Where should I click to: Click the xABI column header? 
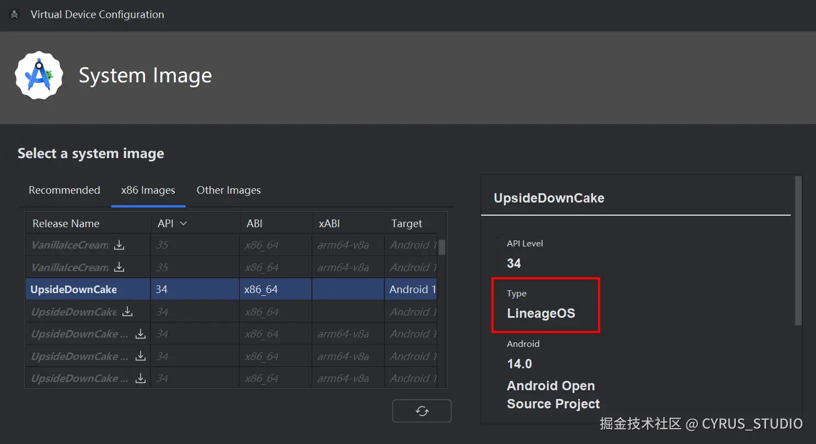(x=329, y=223)
